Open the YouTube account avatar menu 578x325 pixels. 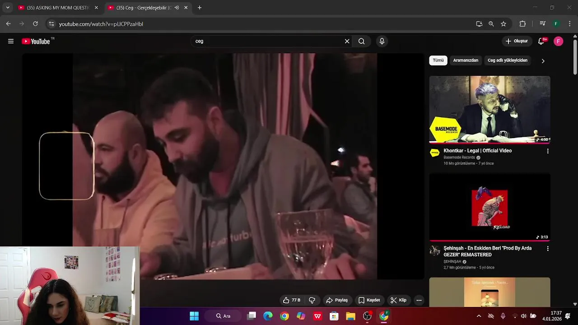tap(559, 41)
